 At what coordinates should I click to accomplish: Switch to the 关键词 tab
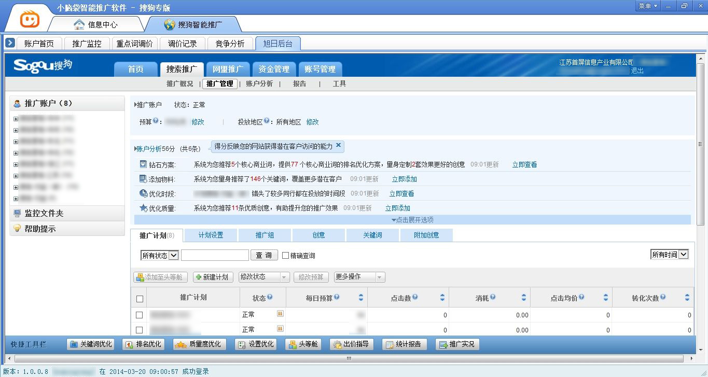coord(372,235)
